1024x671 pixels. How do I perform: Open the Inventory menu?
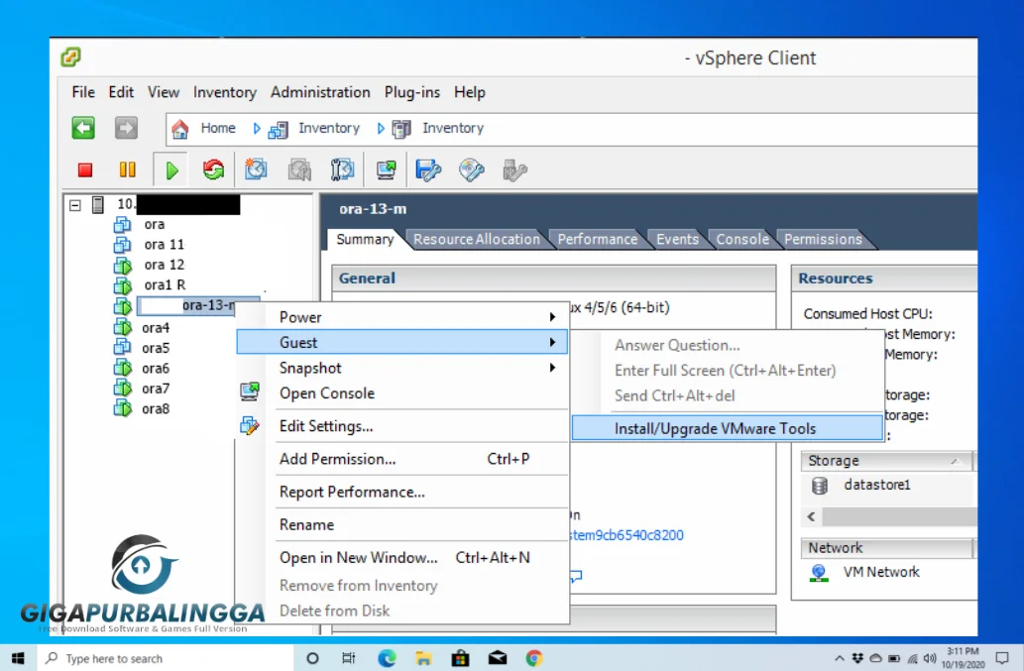point(225,93)
